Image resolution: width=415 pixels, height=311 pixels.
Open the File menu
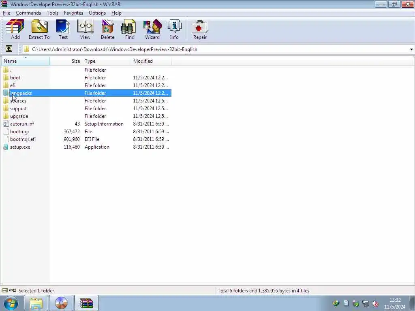coord(6,13)
